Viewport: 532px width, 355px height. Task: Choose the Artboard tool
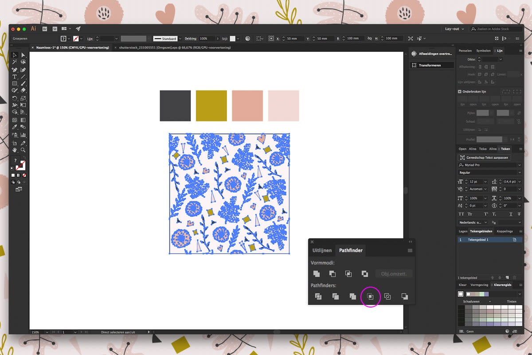(15, 143)
